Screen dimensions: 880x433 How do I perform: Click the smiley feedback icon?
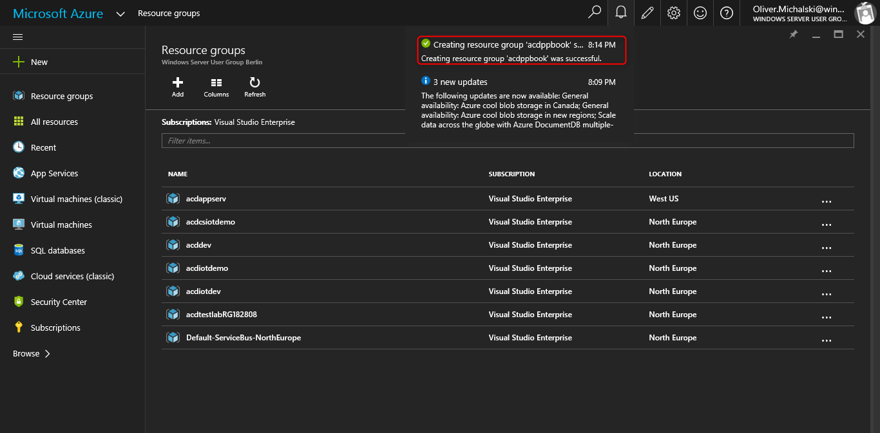coord(700,13)
